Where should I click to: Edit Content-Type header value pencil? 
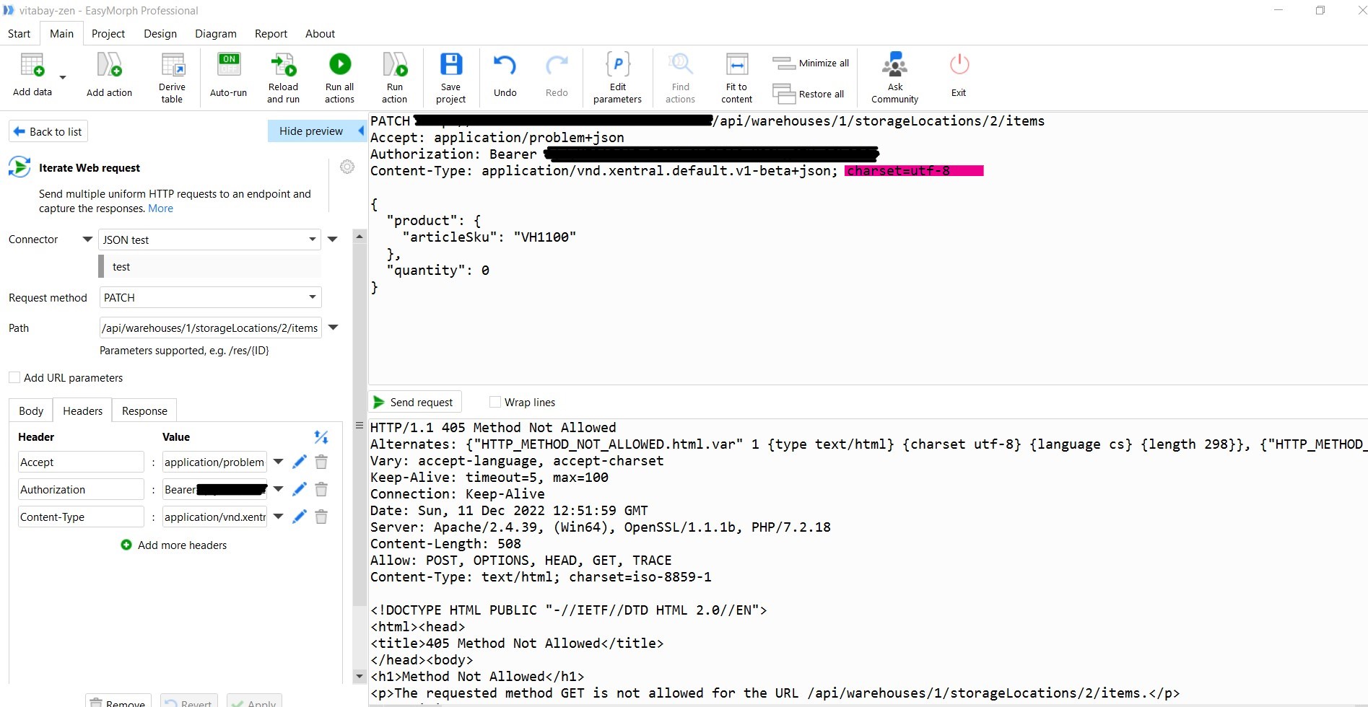pos(300,517)
